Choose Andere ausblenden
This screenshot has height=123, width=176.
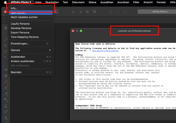click(31, 61)
